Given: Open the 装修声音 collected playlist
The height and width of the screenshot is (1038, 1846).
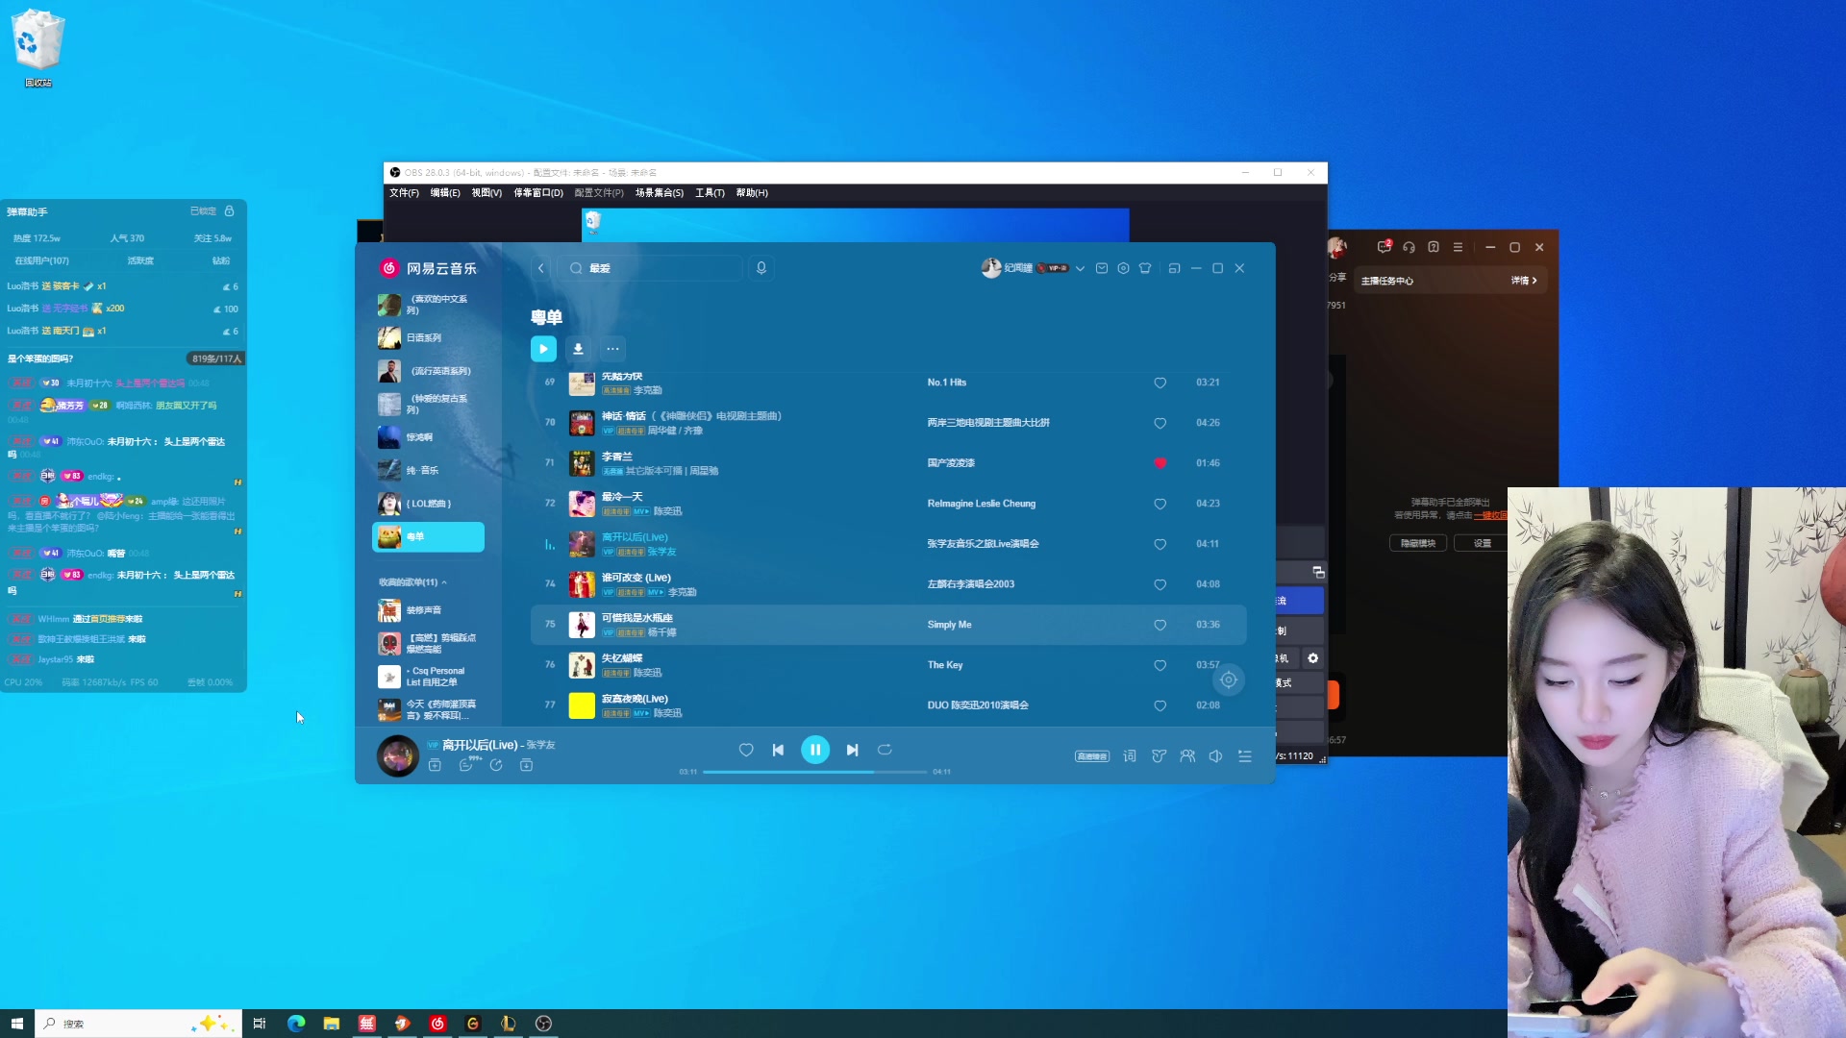Looking at the screenshot, I should 430,610.
